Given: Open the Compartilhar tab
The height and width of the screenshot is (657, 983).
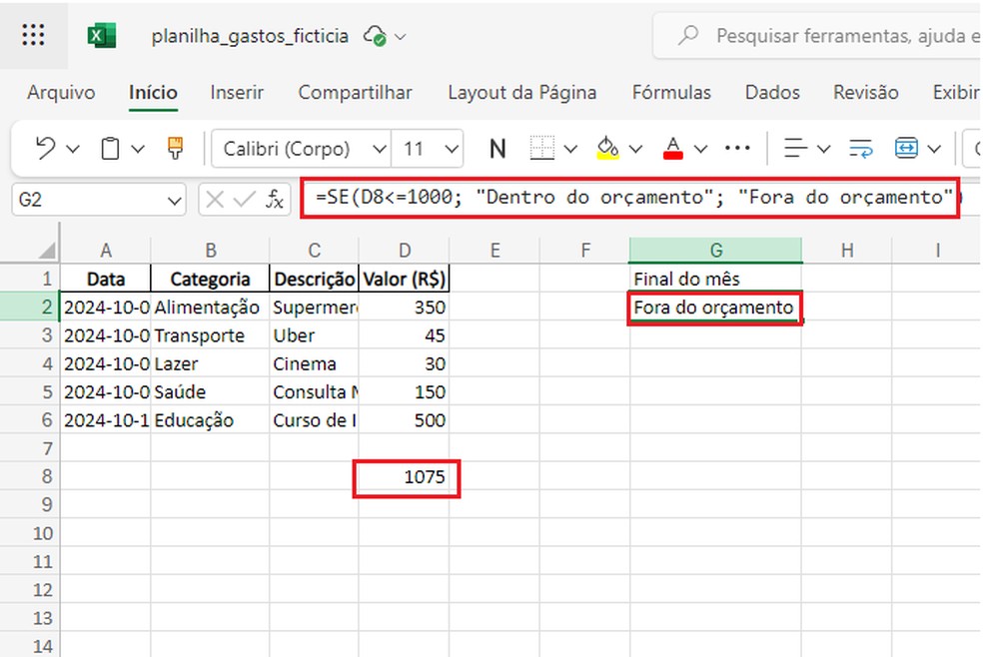Looking at the screenshot, I should [x=355, y=93].
